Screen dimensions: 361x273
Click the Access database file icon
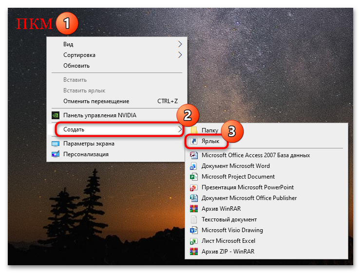pos(194,155)
